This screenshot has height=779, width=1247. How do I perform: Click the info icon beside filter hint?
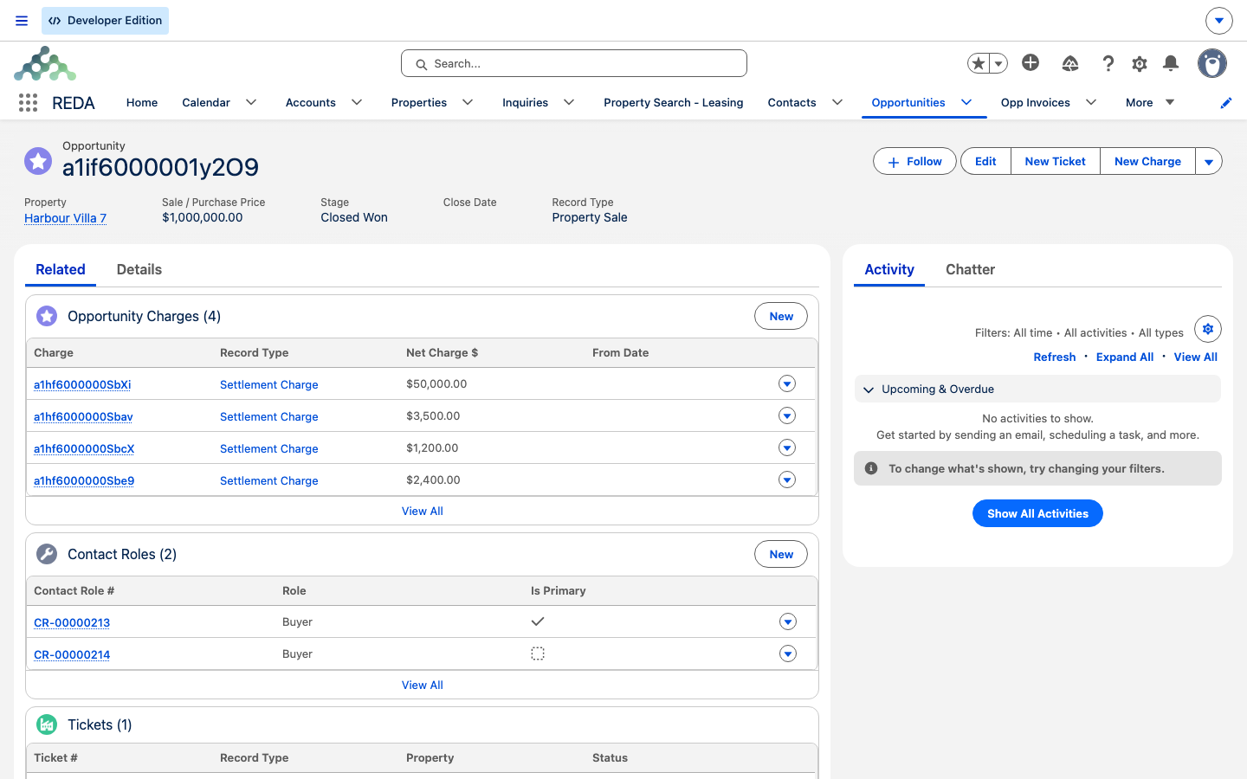871,468
